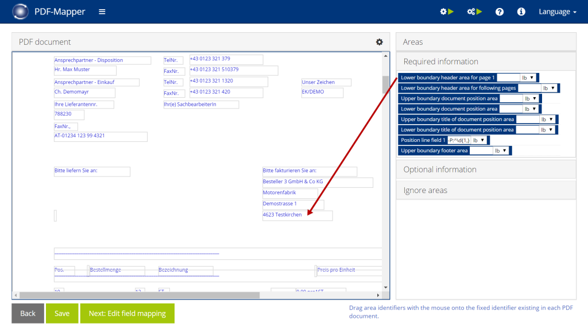588x331 pixels.
Task: Select the '+43 0123 321 379' field
Action: pyautogui.click(x=226, y=59)
